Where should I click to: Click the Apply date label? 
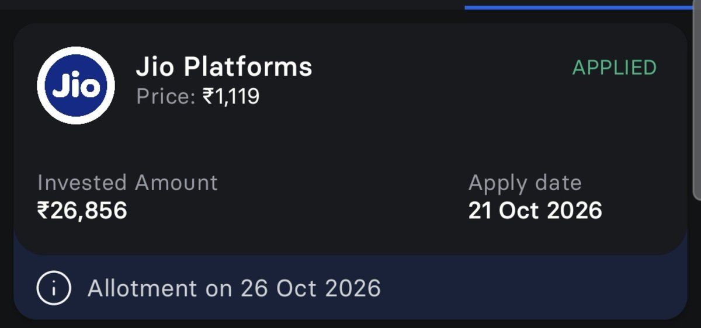tap(525, 184)
